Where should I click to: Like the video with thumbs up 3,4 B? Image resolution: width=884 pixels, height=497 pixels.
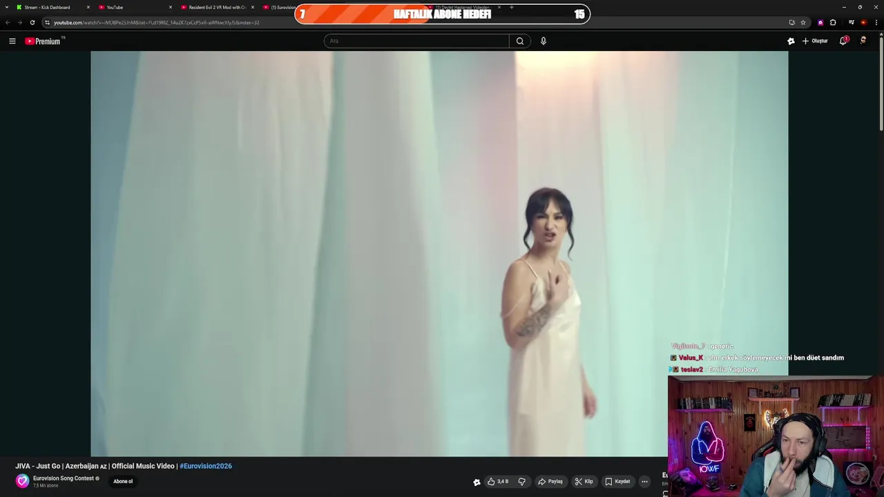point(498,482)
